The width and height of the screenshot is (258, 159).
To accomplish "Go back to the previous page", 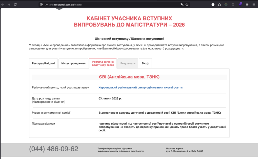I will [3, 4].
